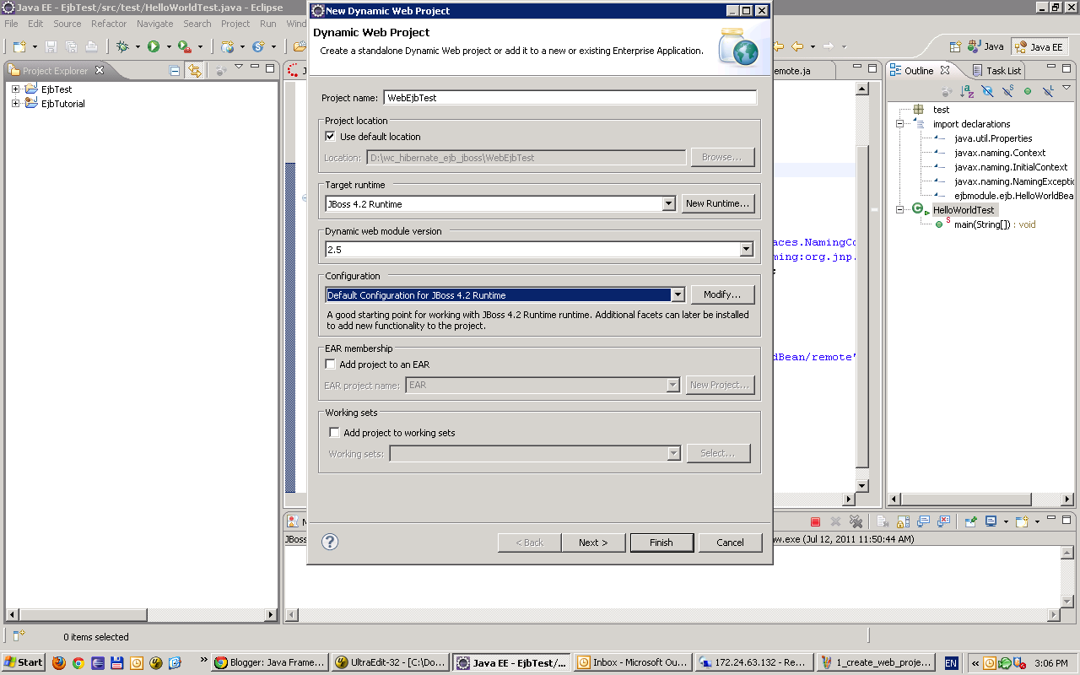This screenshot has height=675, width=1080.
Task: Click the Finish button
Action: pyautogui.click(x=661, y=543)
